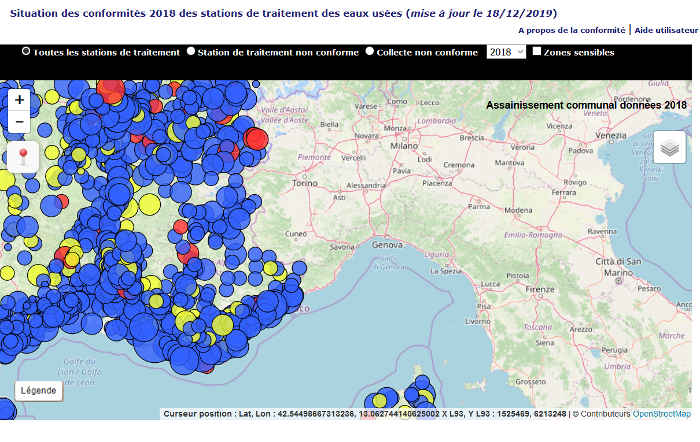
Task: Open A propos de la conformité link
Action: click(x=571, y=30)
